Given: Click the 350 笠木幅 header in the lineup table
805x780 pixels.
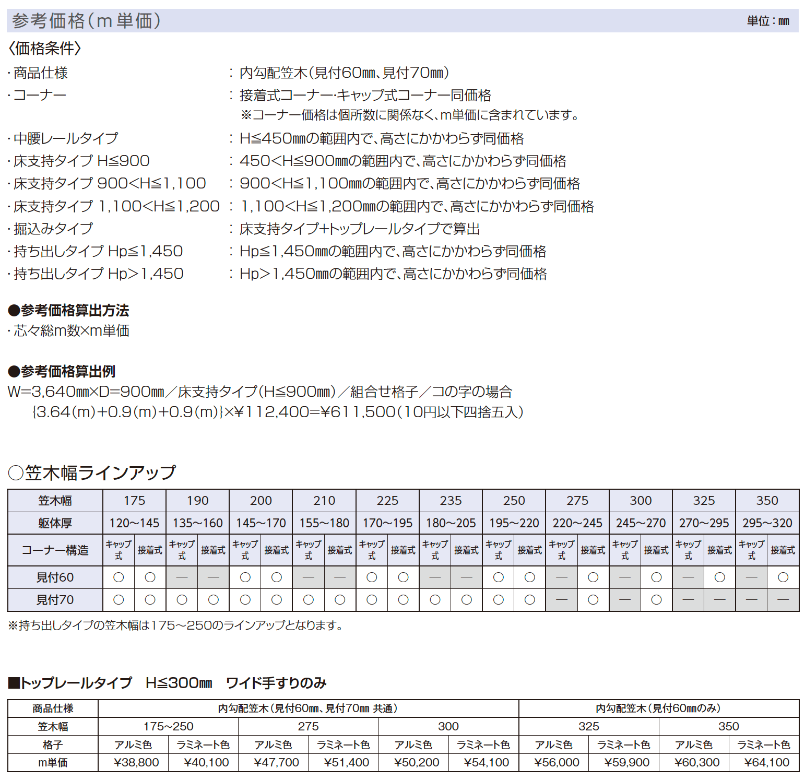Looking at the screenshot, I should tap(767, 501).
